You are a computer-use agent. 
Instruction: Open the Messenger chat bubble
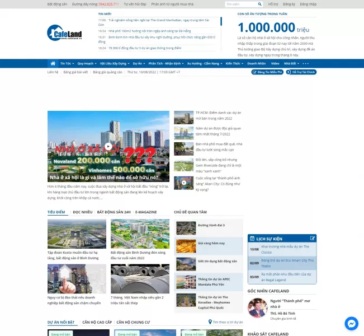(x=351, y=324)
